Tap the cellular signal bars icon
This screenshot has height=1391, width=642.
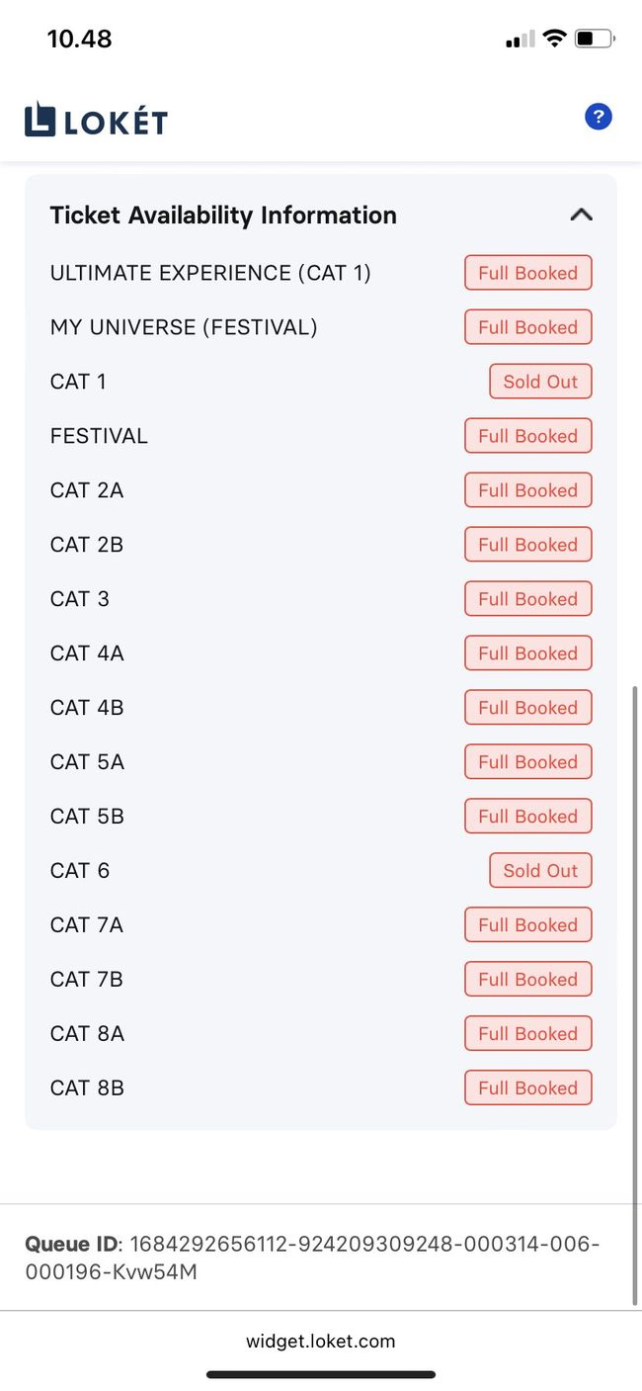[520, 40]
